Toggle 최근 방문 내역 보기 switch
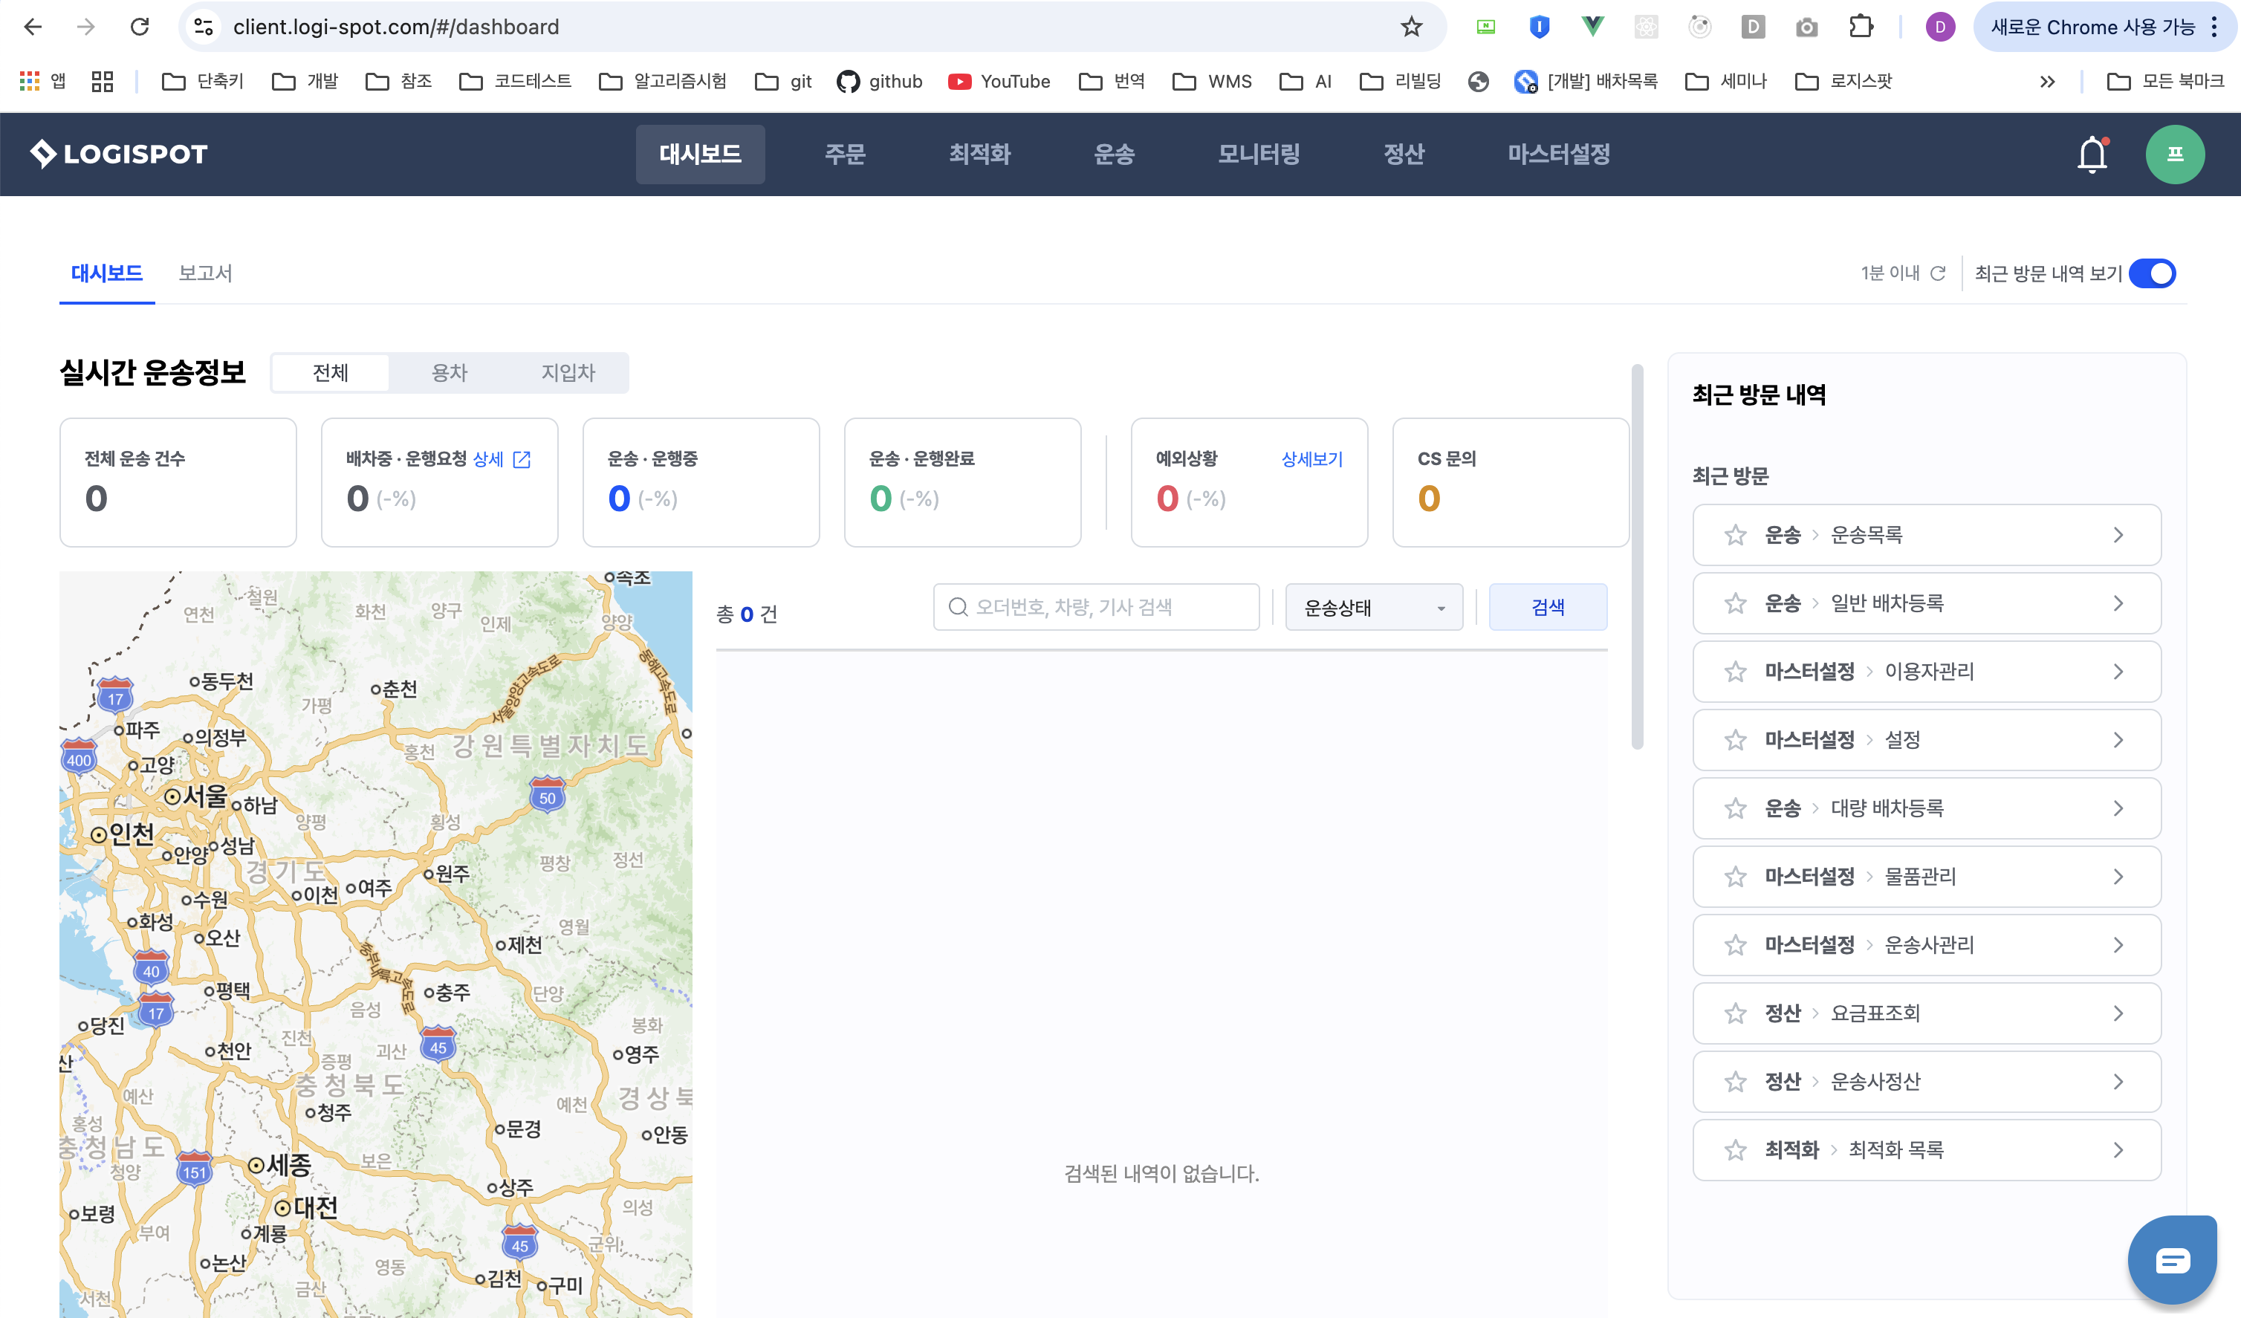This screenshot has width=2241, height=1318. (2152, 273)
